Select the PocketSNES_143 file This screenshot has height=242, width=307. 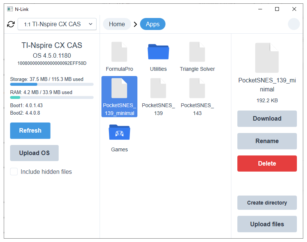tap(197, 97)
